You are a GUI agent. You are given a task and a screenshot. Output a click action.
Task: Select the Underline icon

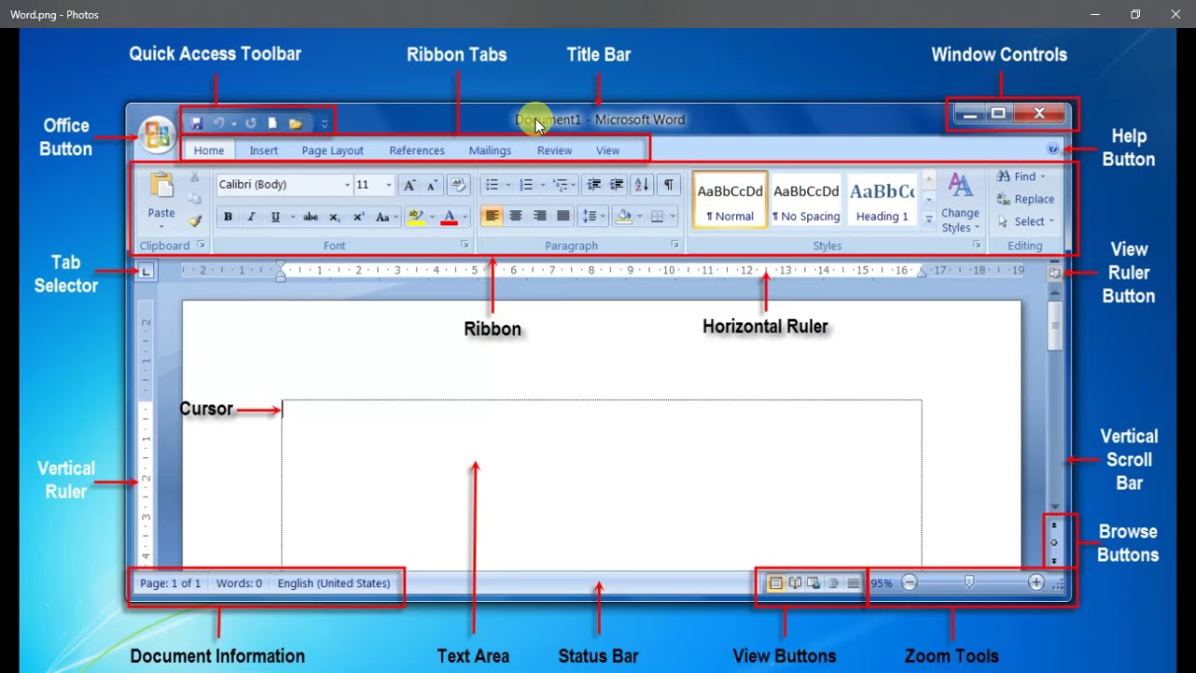pyautogui.click(x=276, y=216)
